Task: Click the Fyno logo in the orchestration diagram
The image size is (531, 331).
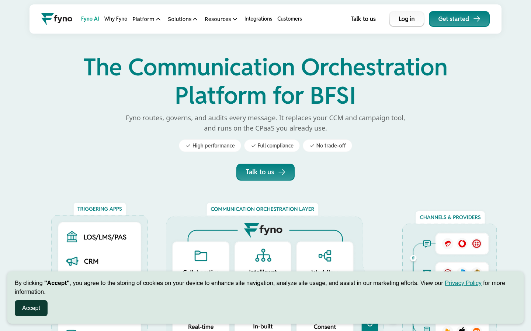Action: 263,230
